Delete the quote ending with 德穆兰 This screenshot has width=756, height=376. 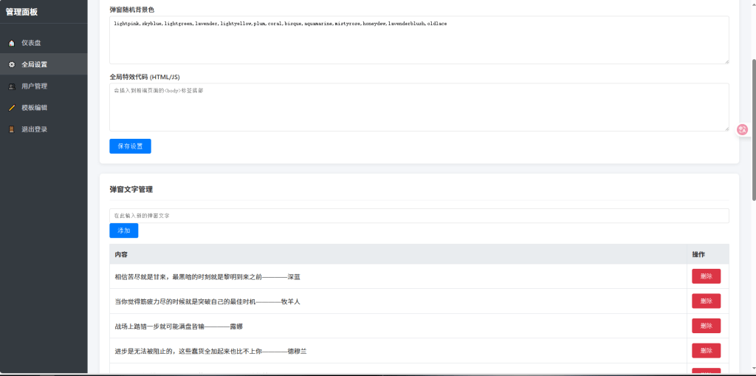[706, 351]
